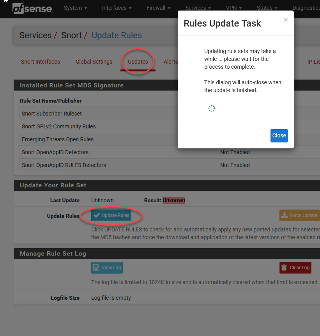Click the Logfile Size label
Viewport: 320px width, 336px height.
pos(65,298)
